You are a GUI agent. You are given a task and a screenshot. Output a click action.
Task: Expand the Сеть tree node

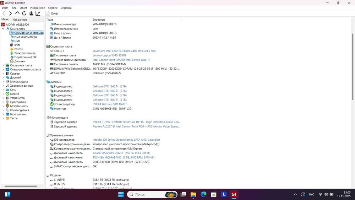(3, 90)
